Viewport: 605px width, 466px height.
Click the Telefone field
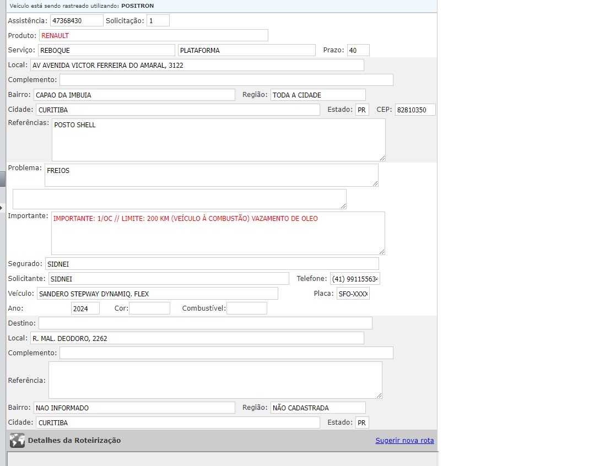click(355, 279)
